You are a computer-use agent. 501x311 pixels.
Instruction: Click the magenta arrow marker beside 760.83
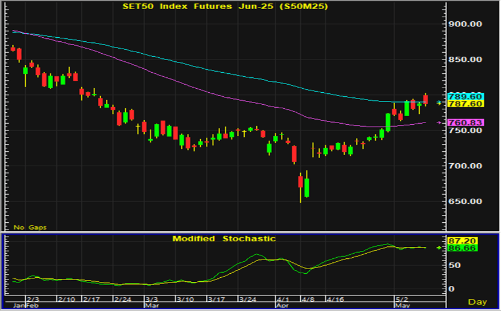pyautogui.click(x=439, y=123)
